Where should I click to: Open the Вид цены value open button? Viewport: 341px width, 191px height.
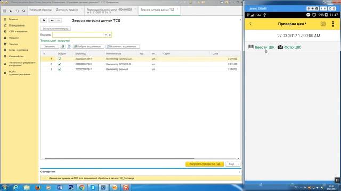click(110, 35)
